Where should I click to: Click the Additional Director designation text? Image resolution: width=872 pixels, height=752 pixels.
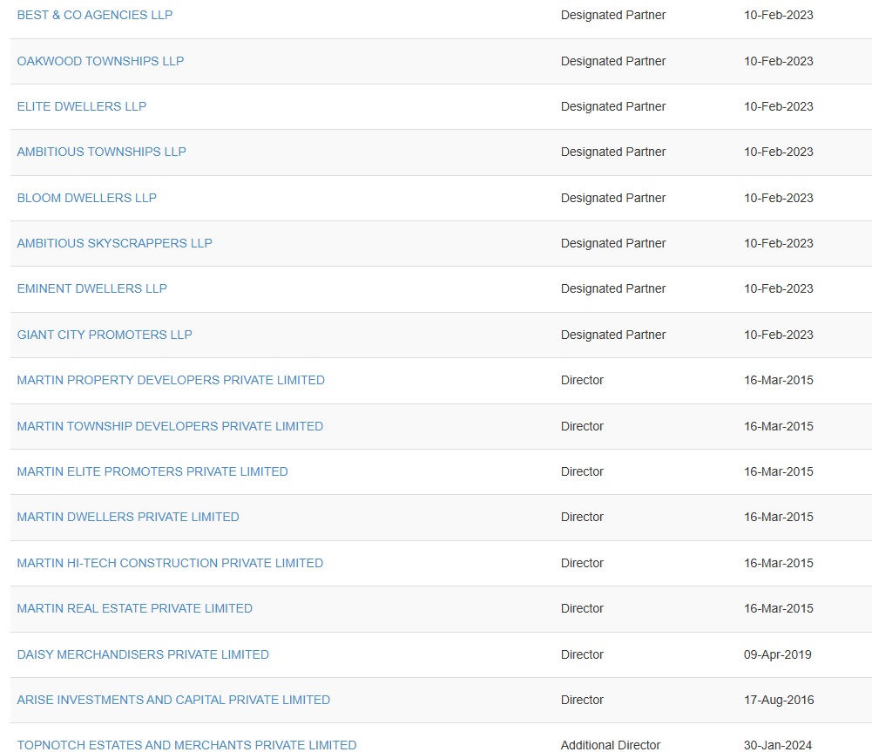[x=611, y=745]
